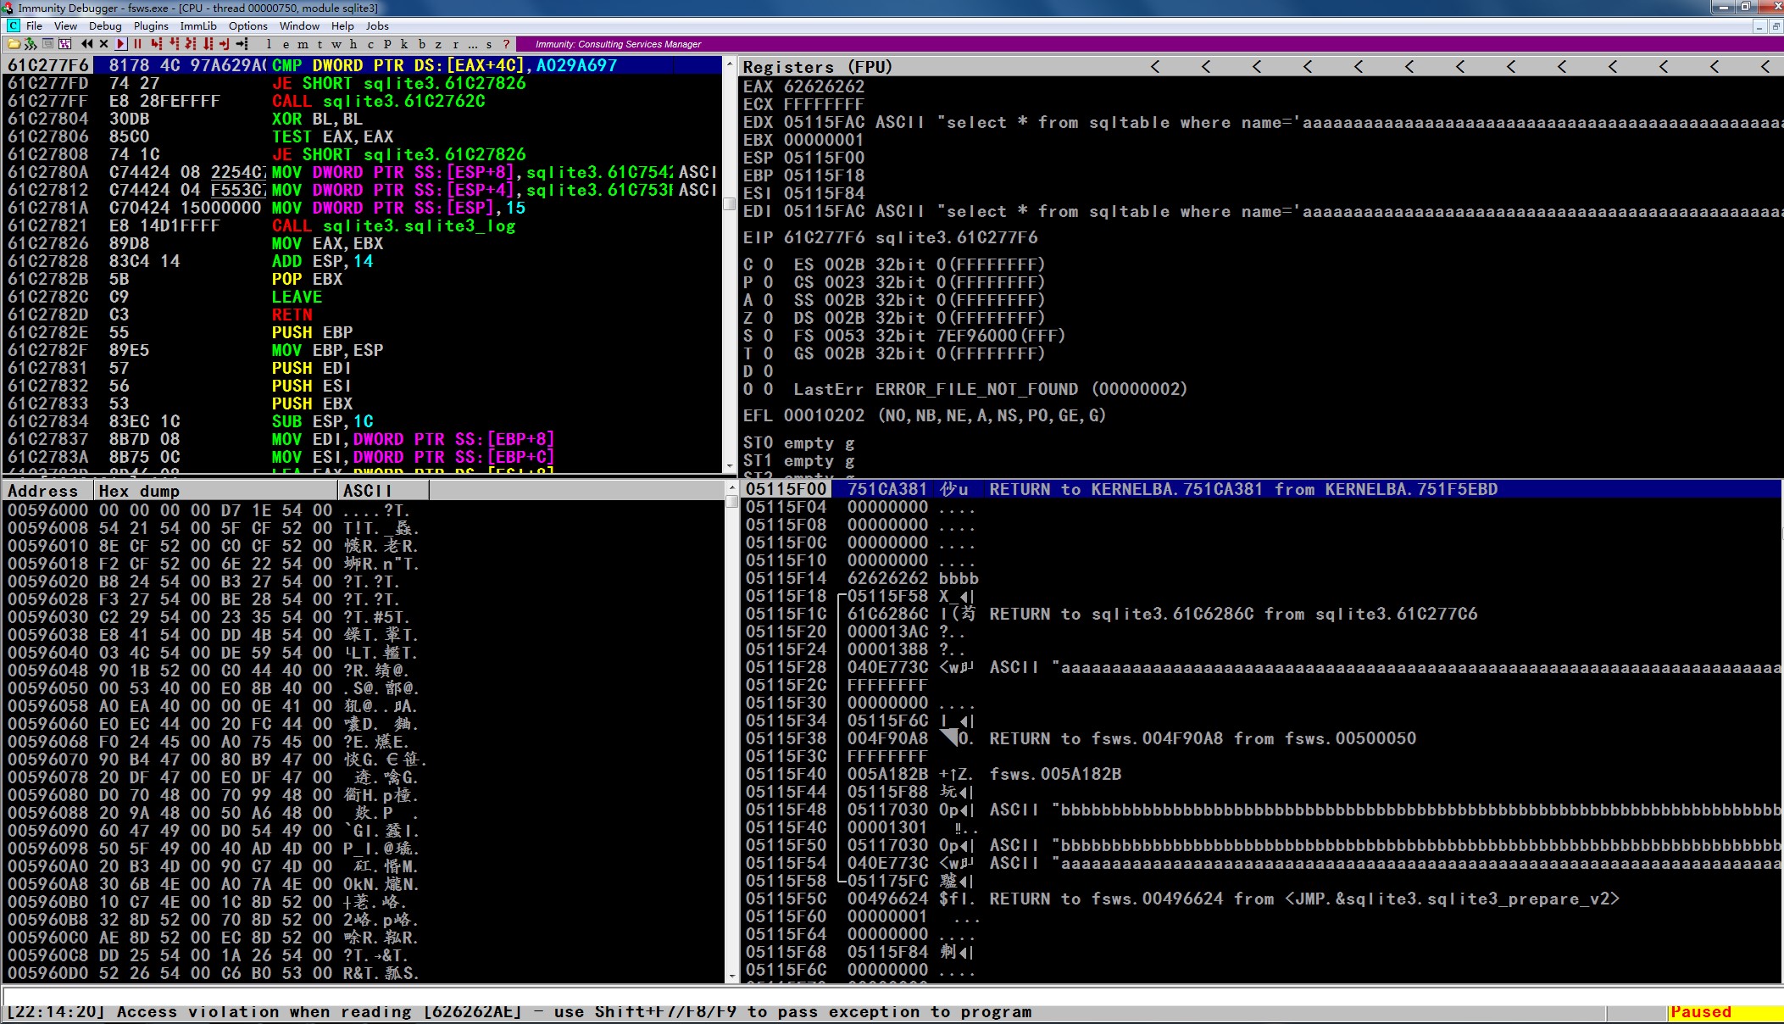Screen dimensions: 1784x1024
Task: Click the command input field at bottom
Action: click(892, 995)
